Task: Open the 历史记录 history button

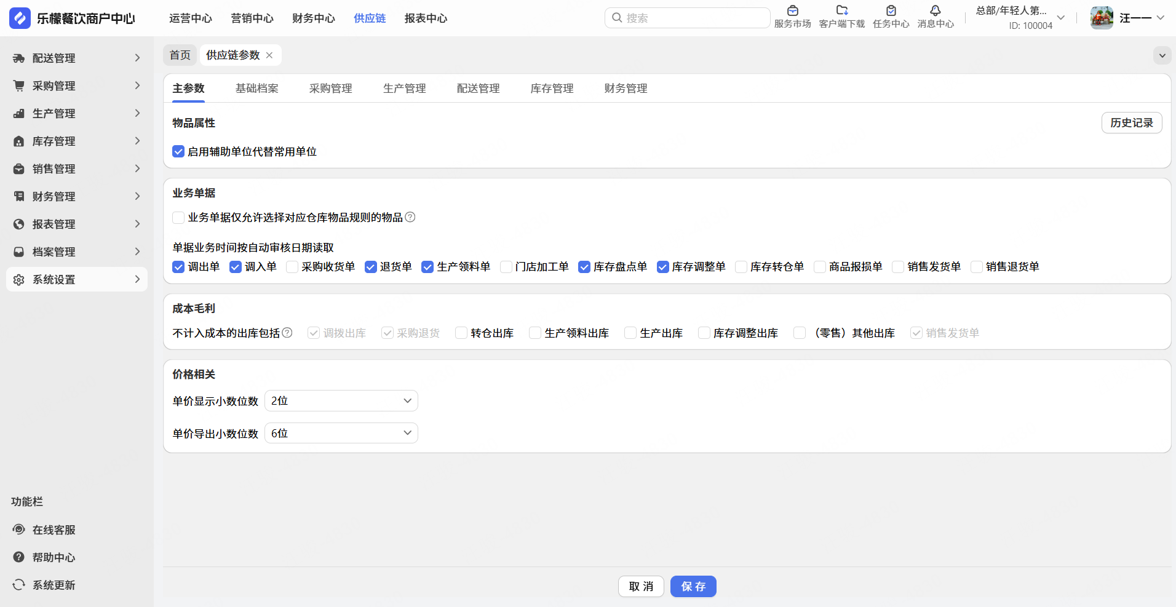Action: tap(1131, 123)
